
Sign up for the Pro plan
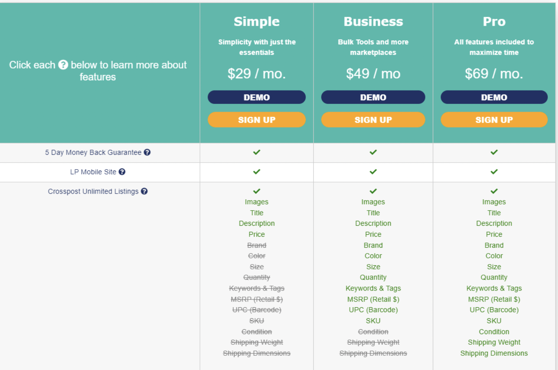tap(494, 120)
